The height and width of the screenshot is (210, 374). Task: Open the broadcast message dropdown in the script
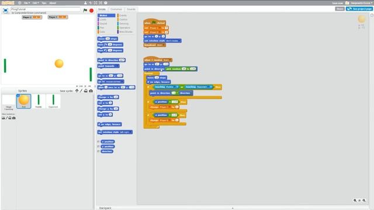click(160, 45)
